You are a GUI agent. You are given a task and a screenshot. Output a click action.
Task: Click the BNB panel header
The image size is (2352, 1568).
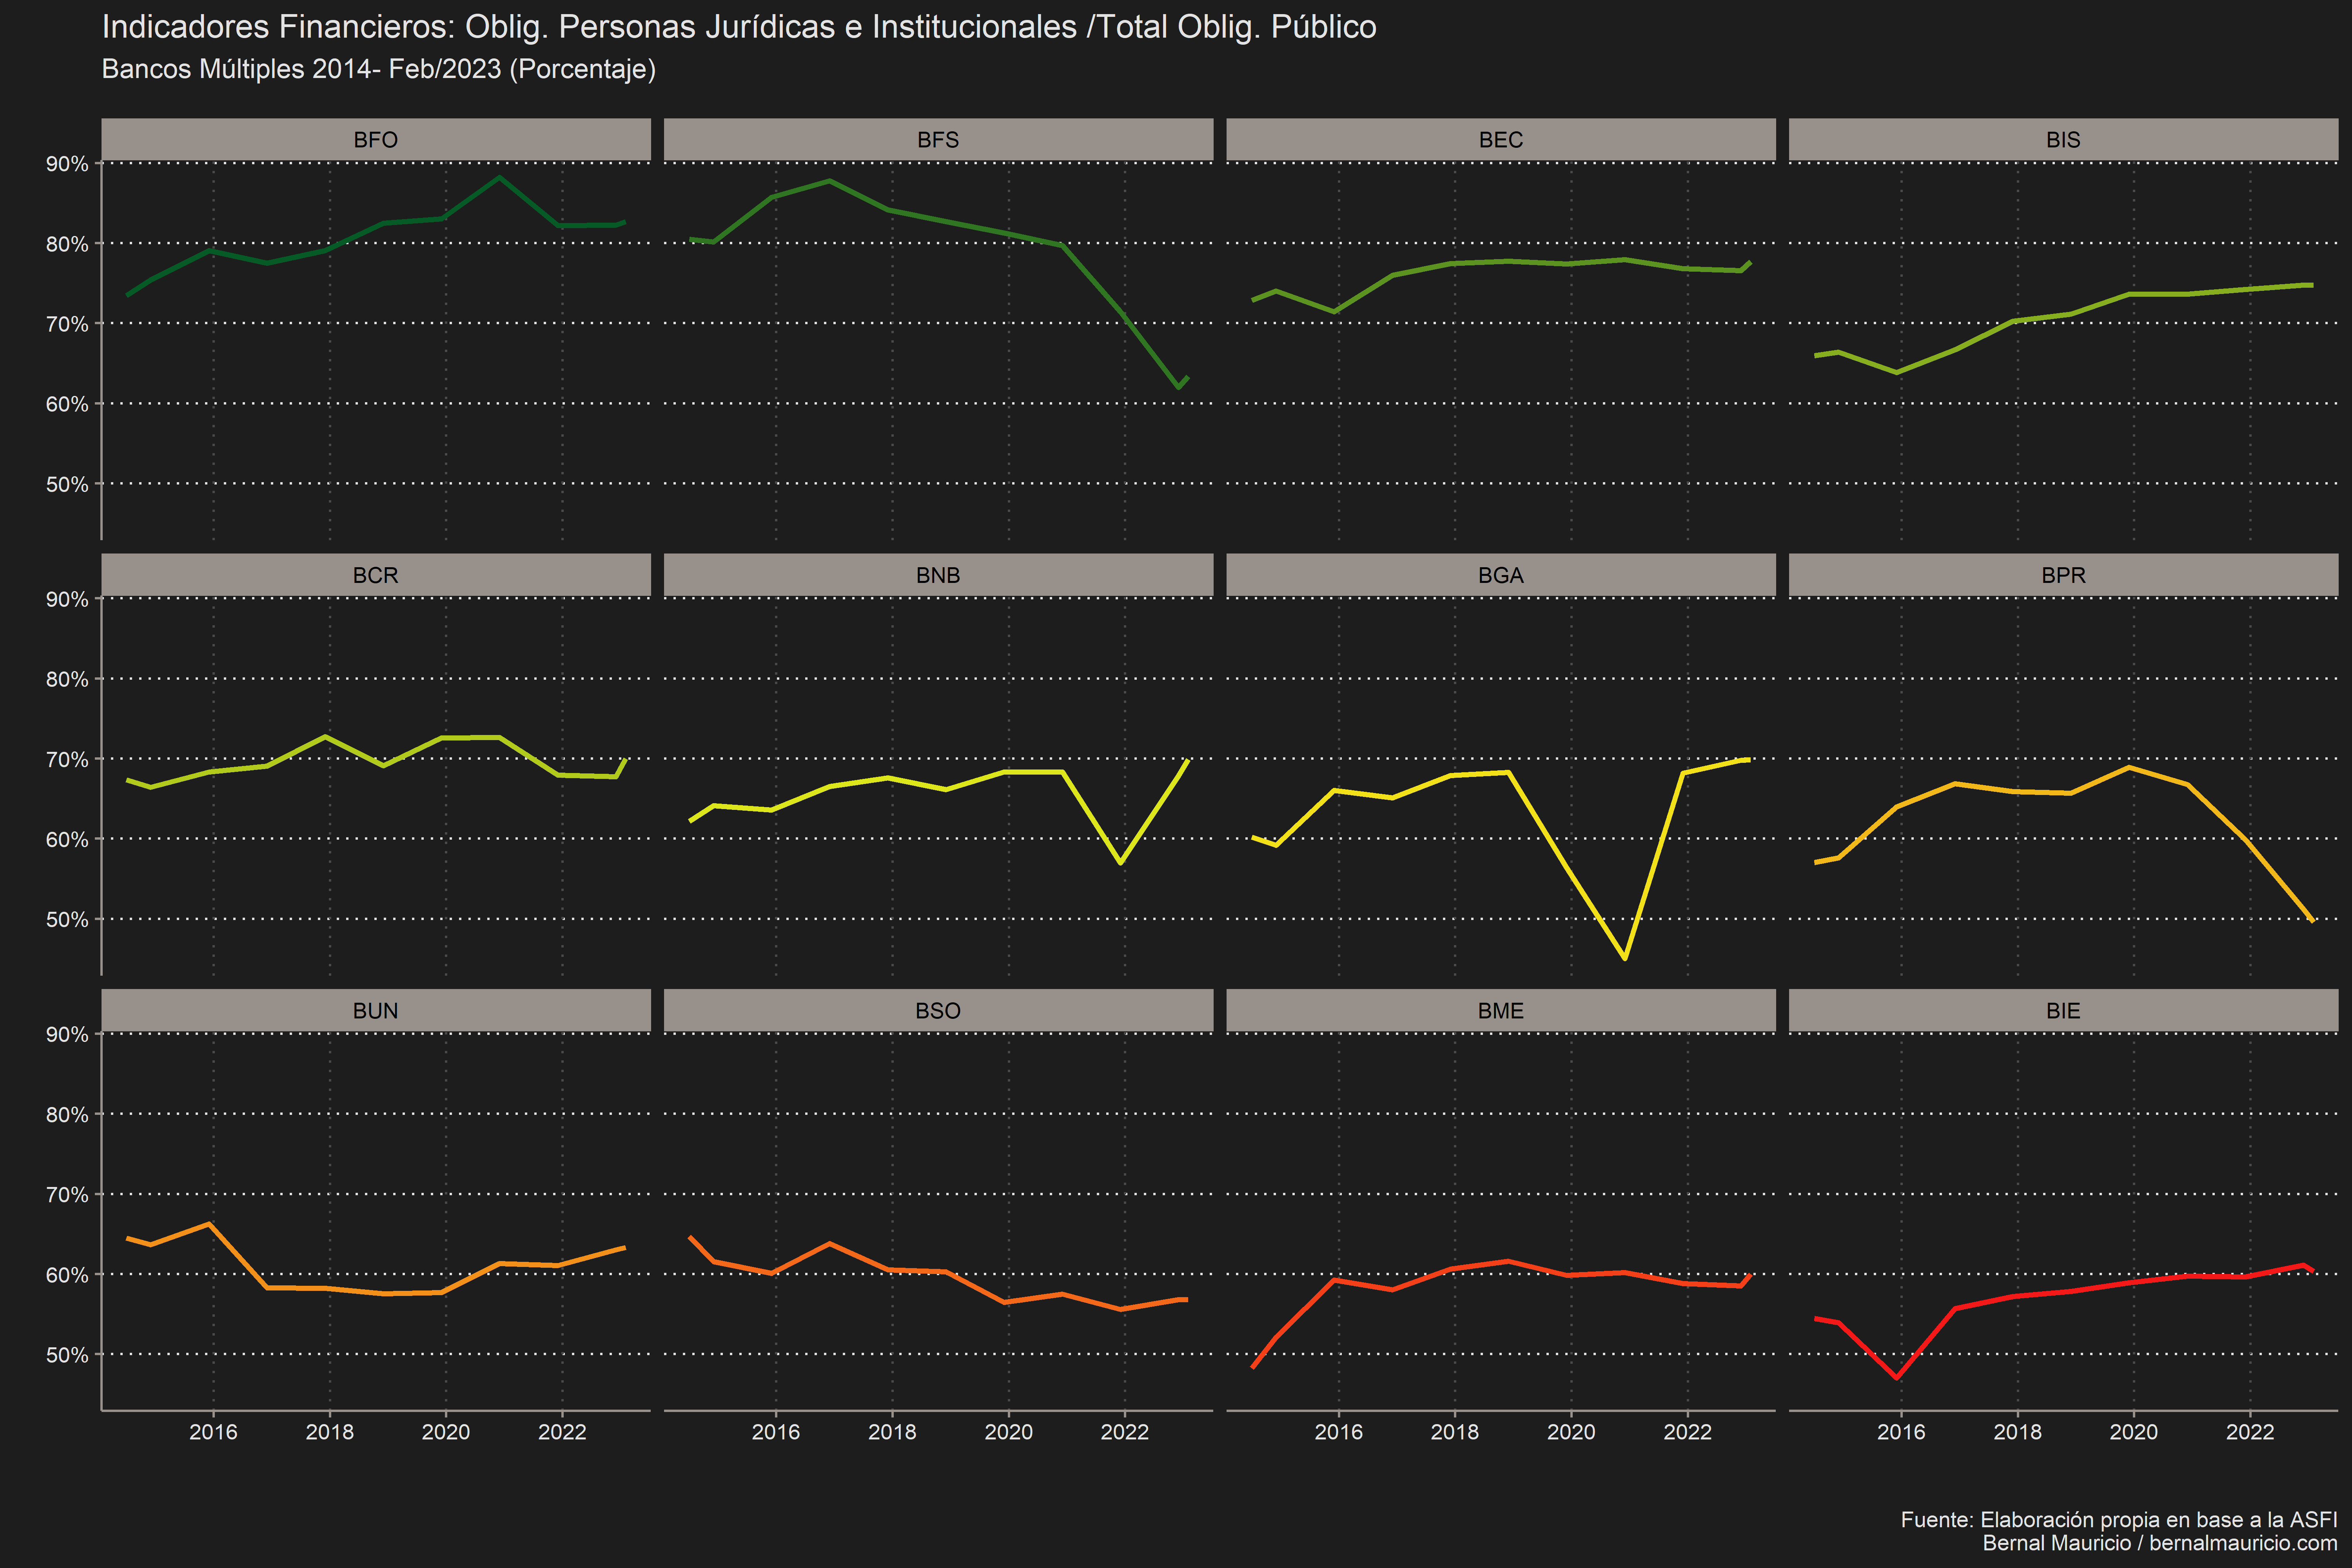click(938, 575)
